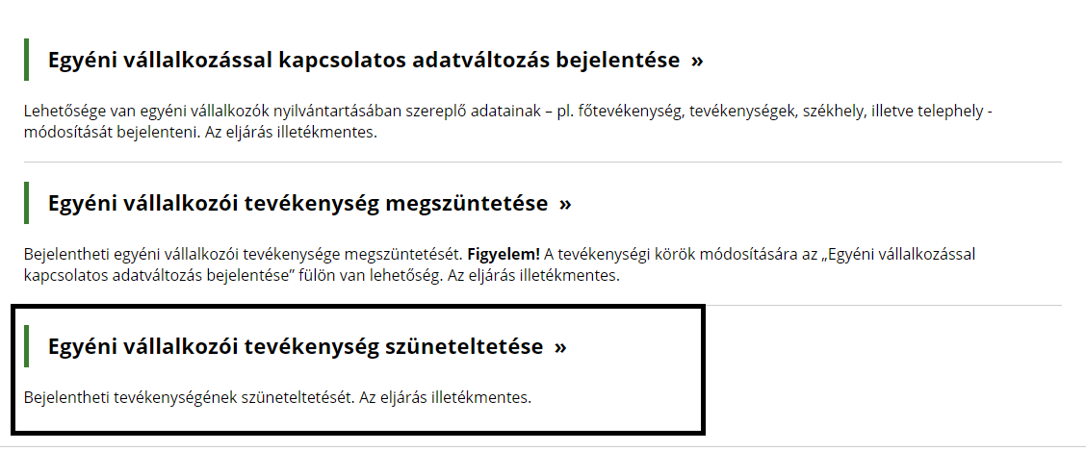Click the » arrow after tevékenység szüneteltetése
Viewport: 1086px width, 451px height.
coord(560,346)
